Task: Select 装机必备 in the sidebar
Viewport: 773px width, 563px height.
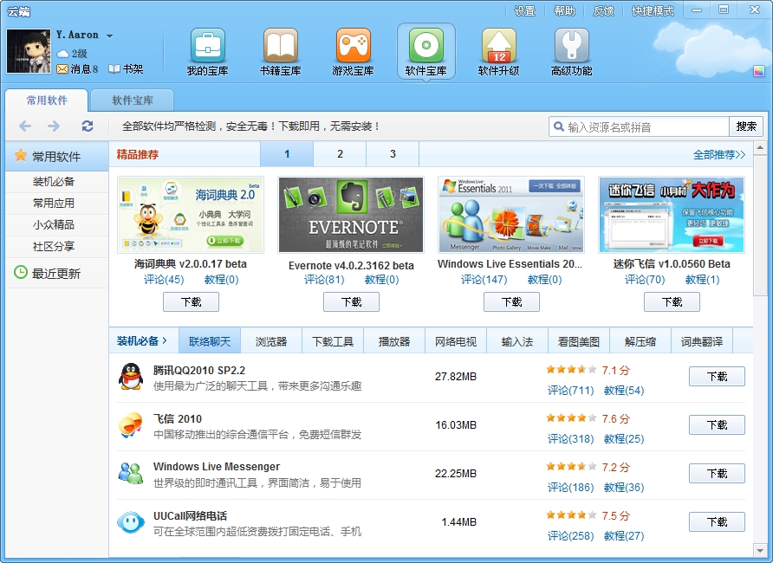Action: 54,181
